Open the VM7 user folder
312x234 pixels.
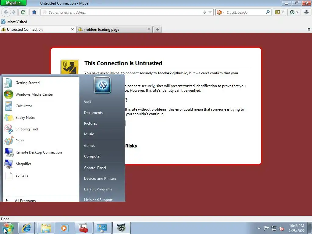point(102,102)
